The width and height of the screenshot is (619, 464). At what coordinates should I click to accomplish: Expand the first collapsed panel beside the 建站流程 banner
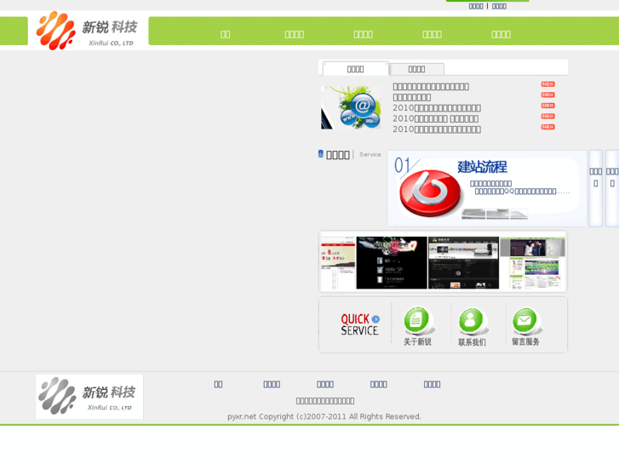pos(596,188)
